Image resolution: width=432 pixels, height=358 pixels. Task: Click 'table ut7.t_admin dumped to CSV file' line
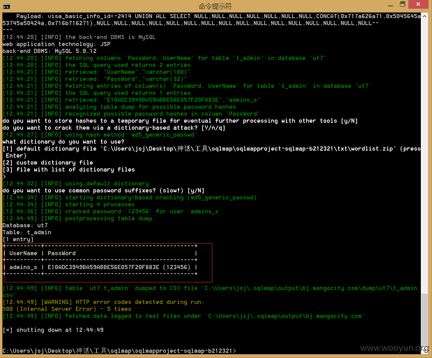tap(212, 291)
